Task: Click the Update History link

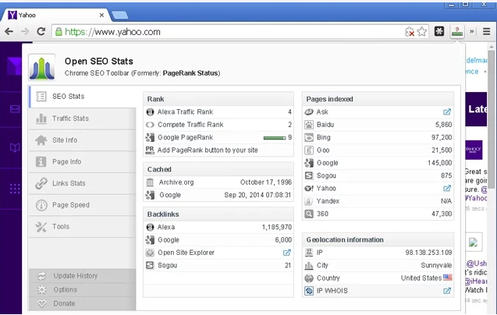Action: point(76,276)
